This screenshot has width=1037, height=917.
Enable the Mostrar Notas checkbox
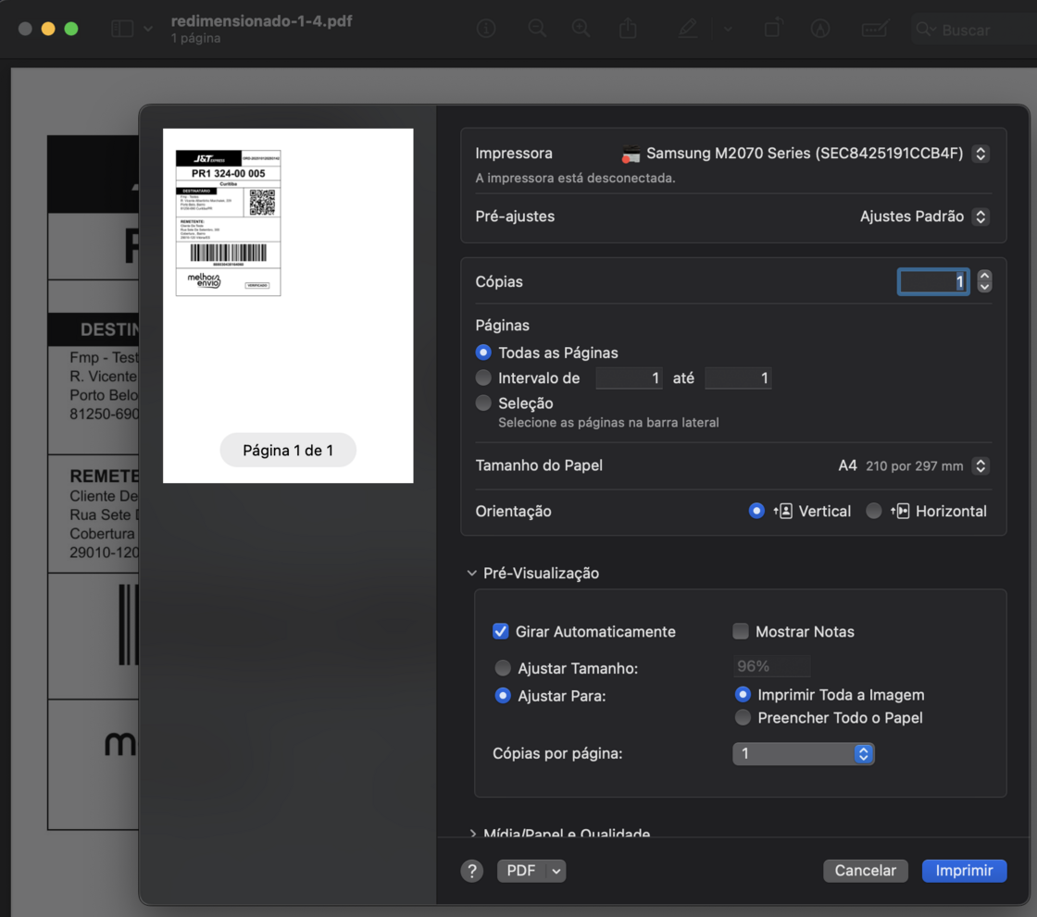click(741, 632)
